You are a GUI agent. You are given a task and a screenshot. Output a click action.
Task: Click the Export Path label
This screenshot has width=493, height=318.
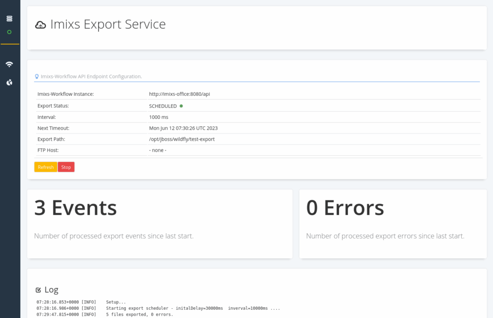coord(51,139)
